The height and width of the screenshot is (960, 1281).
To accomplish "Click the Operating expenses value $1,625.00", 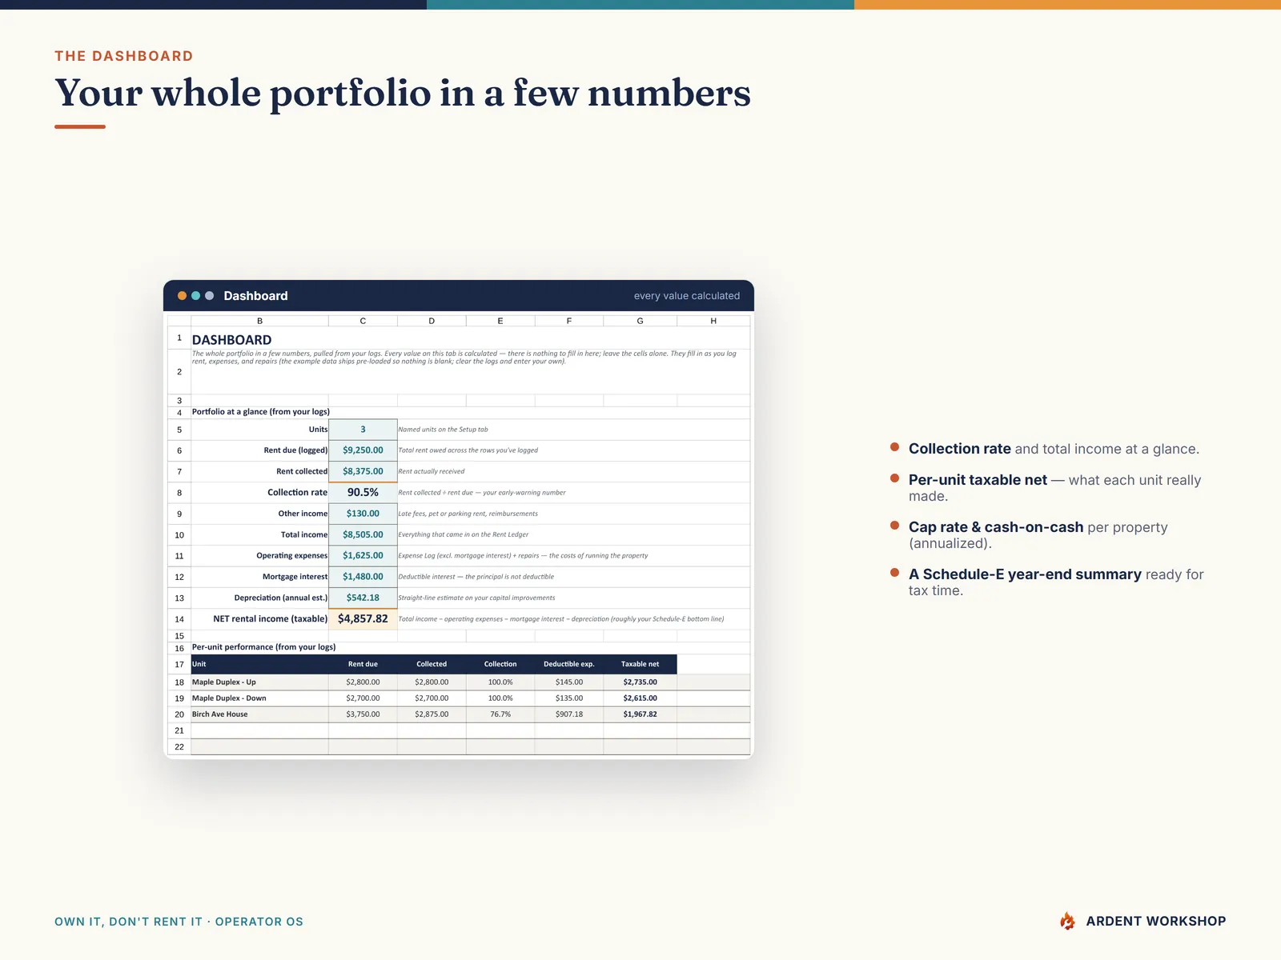I will tap(363, 555).
